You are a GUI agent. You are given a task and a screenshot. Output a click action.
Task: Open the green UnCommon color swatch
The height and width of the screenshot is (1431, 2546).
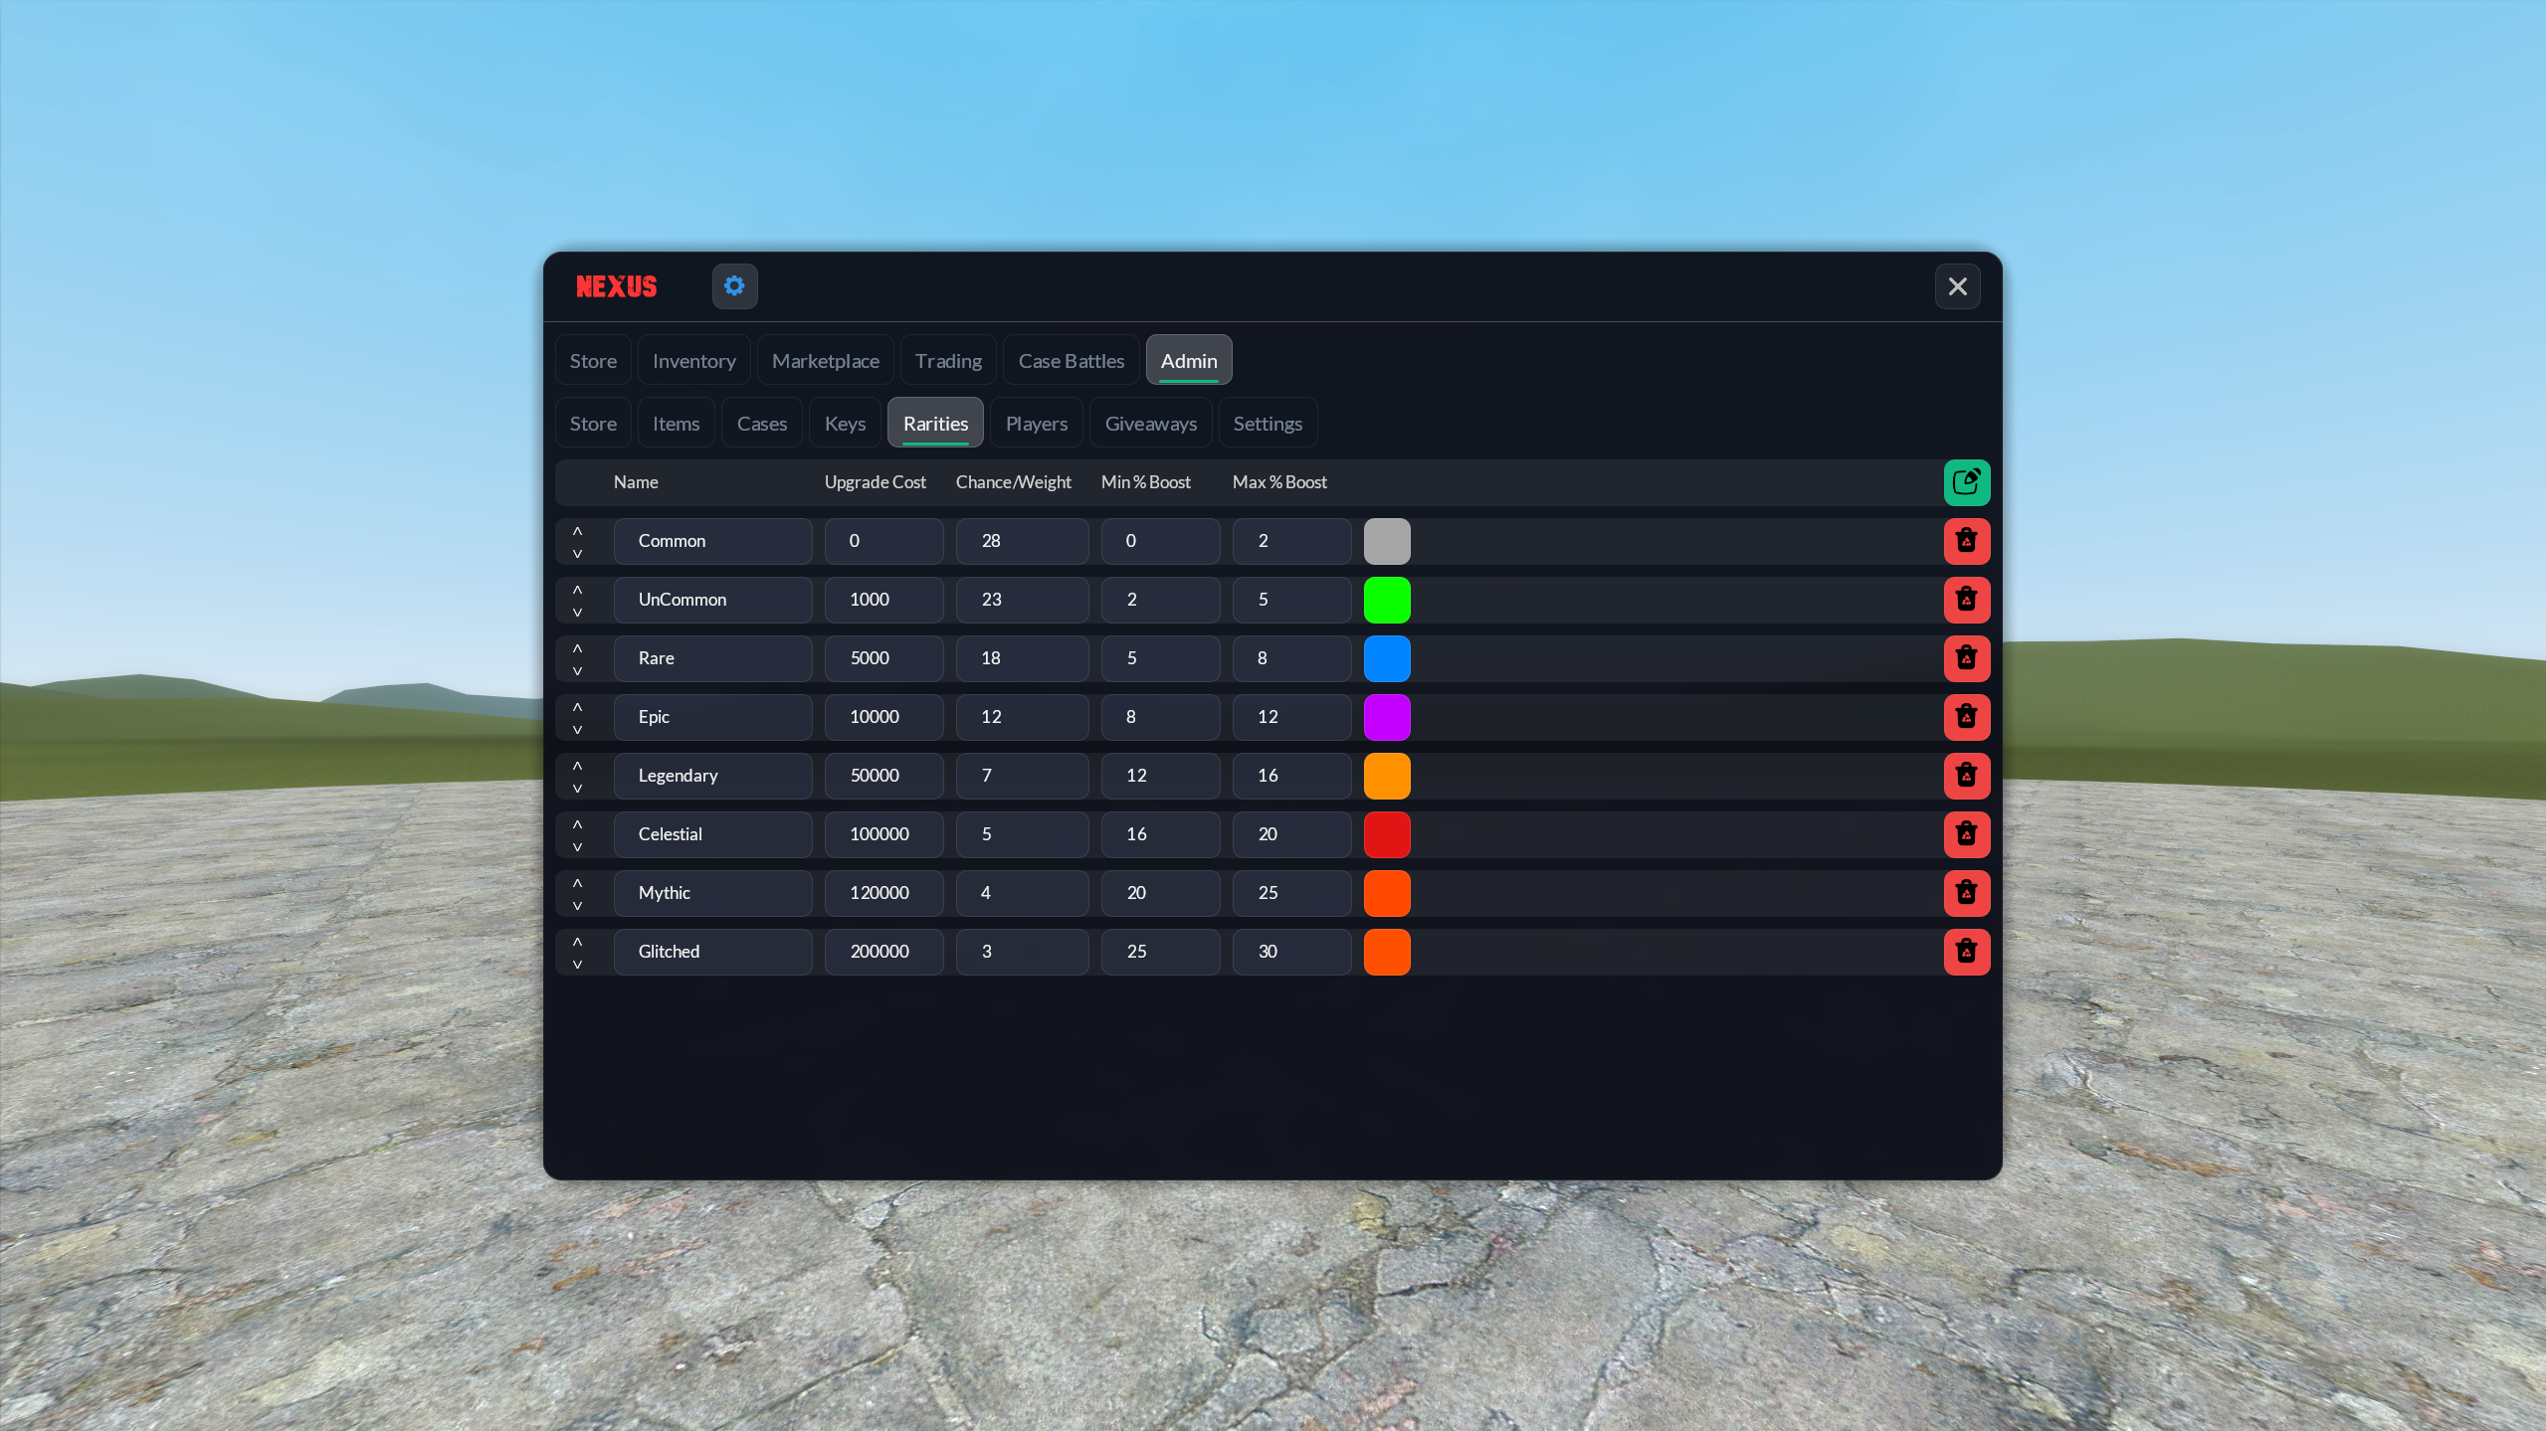tap(1386, 600)
